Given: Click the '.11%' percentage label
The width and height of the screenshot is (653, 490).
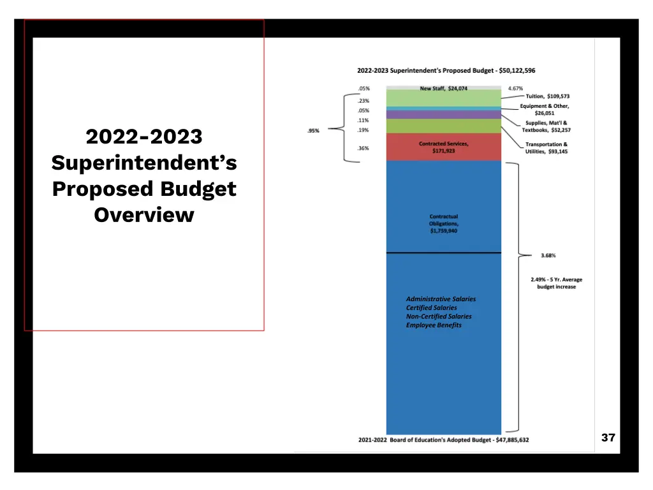Looking at the screenshot, I should click(x=363, y=121).
